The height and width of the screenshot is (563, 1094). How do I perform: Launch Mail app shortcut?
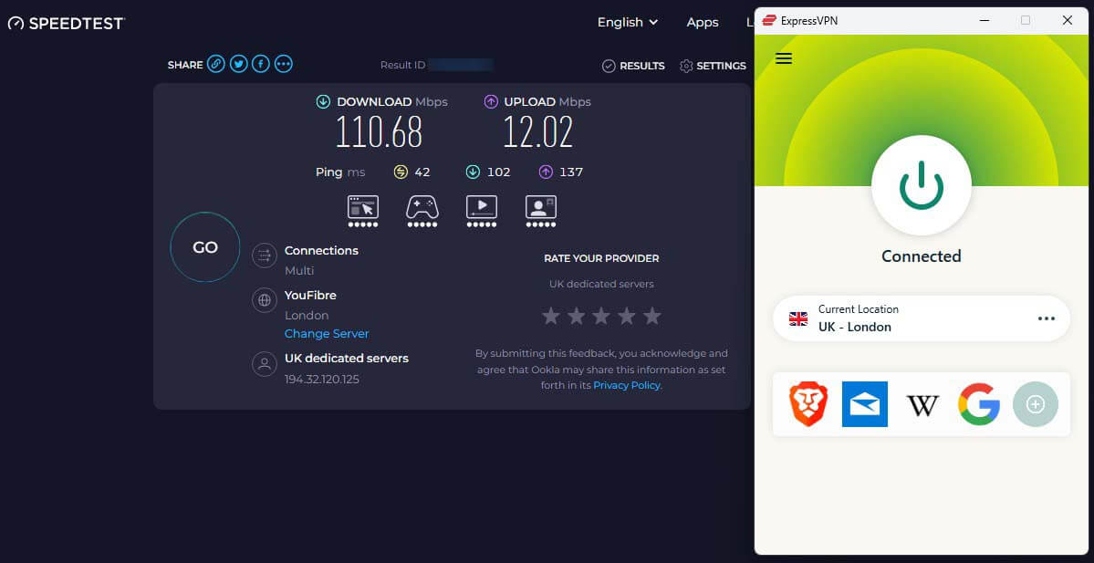pyautogui.click(x=864, y=404)
